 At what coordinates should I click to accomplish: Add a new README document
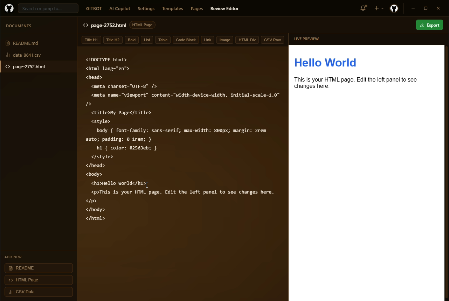tap(39, 268)
